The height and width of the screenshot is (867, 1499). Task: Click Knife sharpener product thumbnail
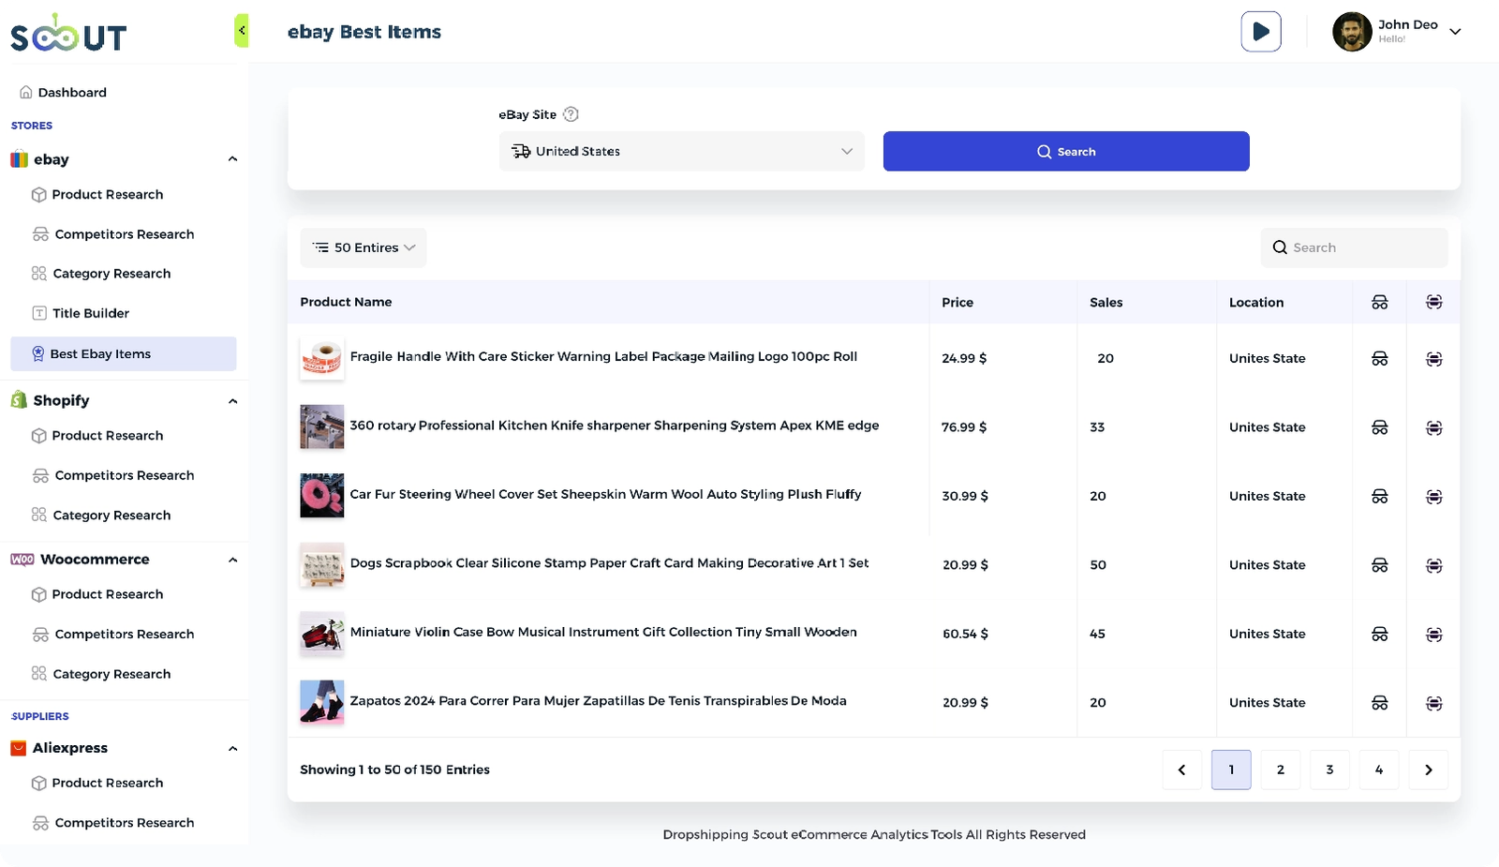click(x=321, y=426)
